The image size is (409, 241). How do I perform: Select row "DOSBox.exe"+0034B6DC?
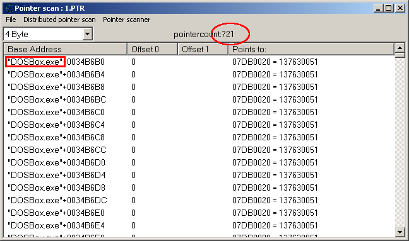199,200
